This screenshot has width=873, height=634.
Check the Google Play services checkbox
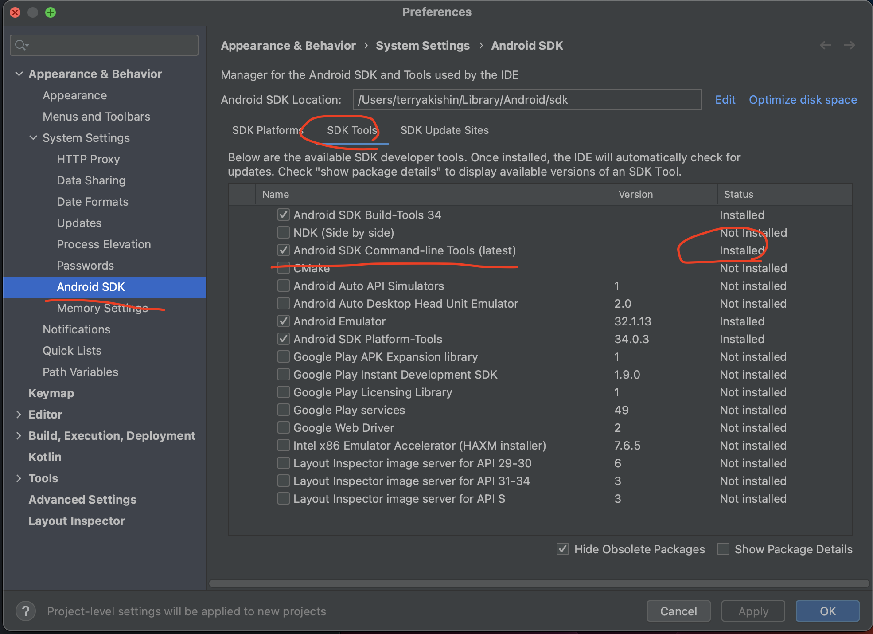[283, 410]
